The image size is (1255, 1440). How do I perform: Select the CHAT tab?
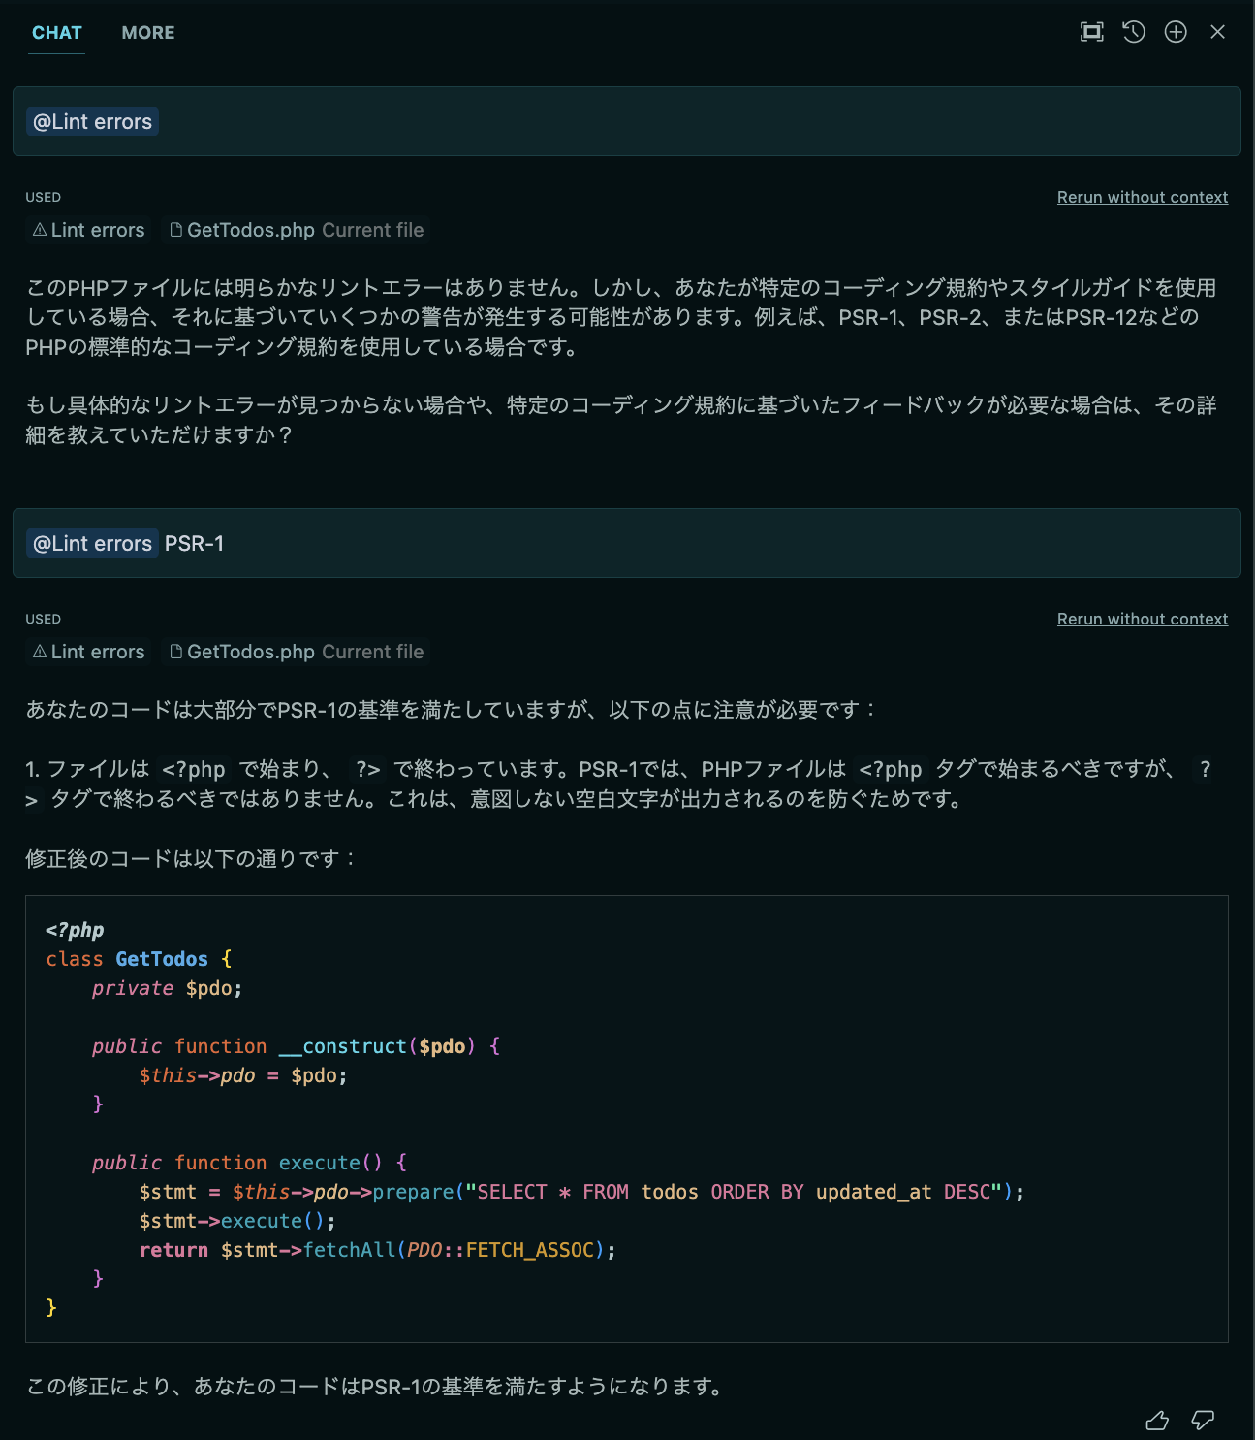point(56,32)
